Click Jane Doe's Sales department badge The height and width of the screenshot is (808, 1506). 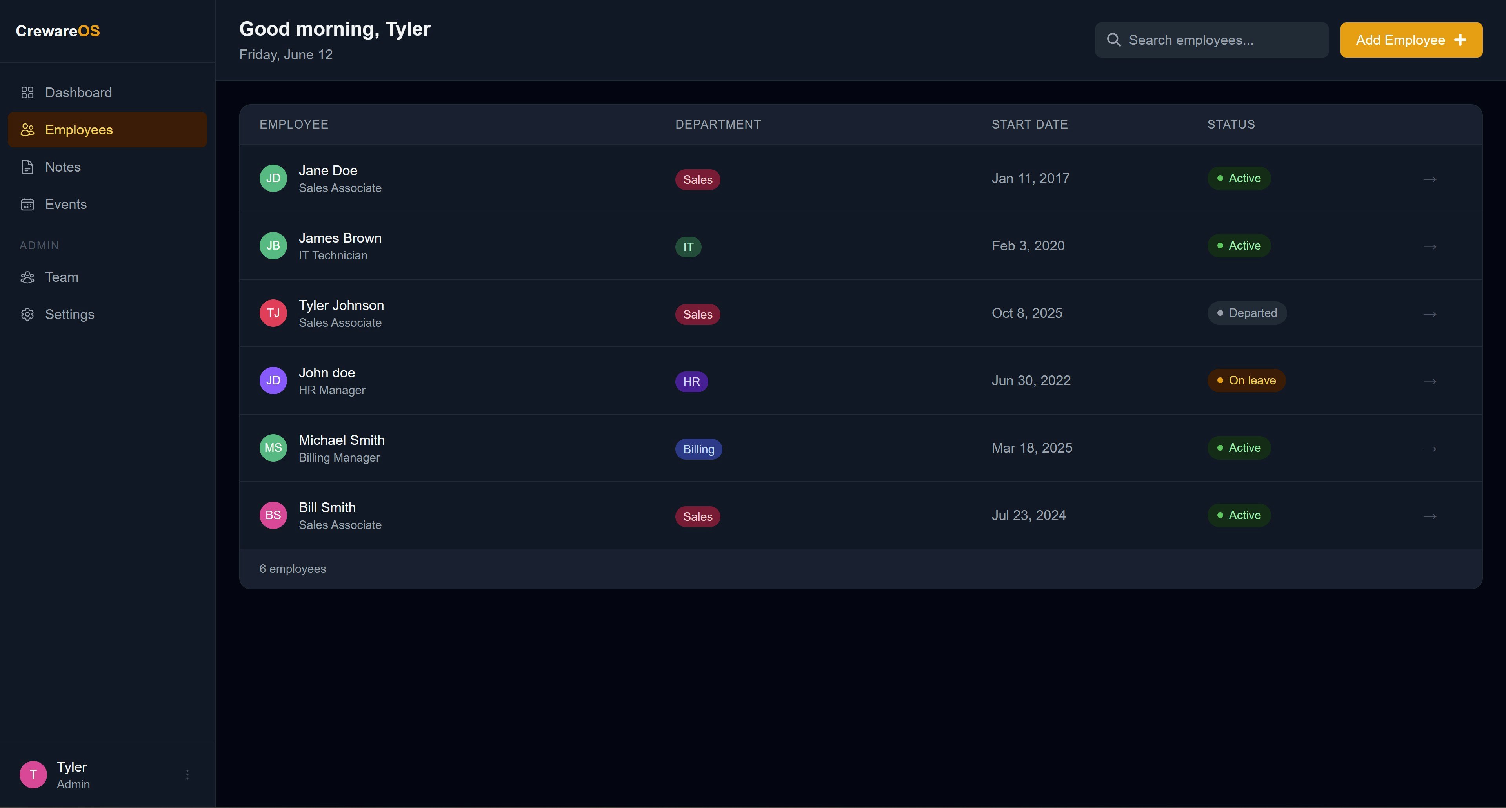pyautogui.click(x=697, y=179)
